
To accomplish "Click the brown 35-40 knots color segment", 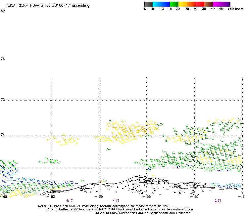I will click(209, 4).
